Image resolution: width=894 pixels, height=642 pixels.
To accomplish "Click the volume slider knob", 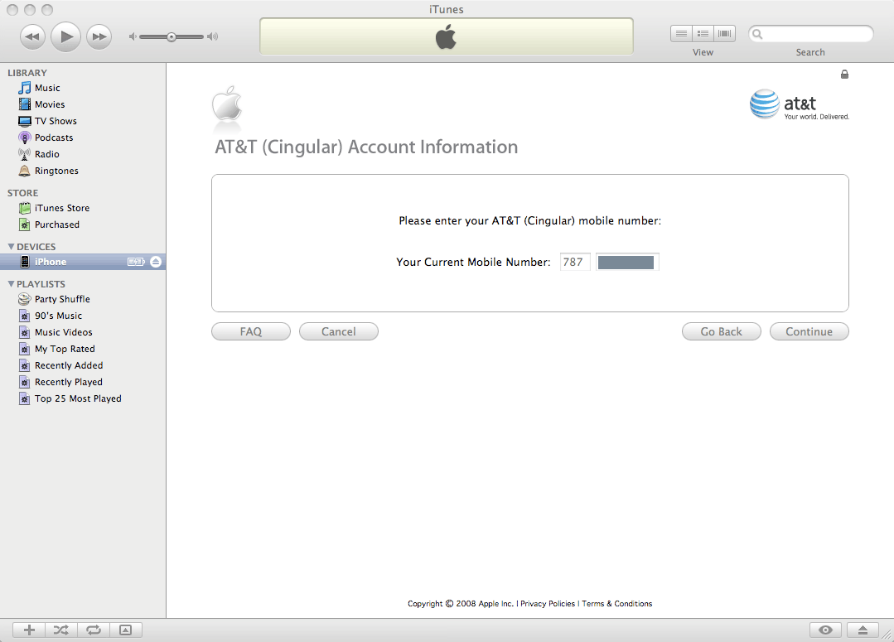I will [171, 37].
